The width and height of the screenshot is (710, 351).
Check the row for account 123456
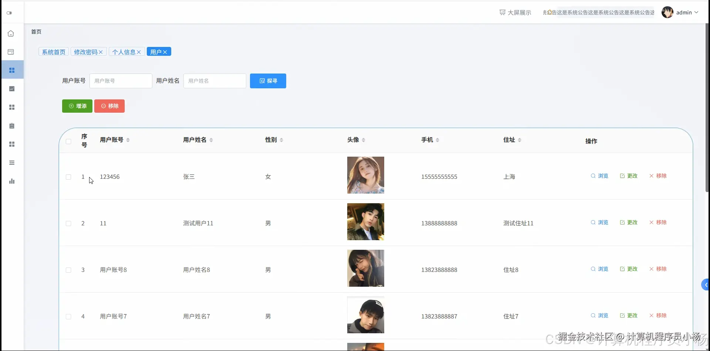tap(68, 177)
